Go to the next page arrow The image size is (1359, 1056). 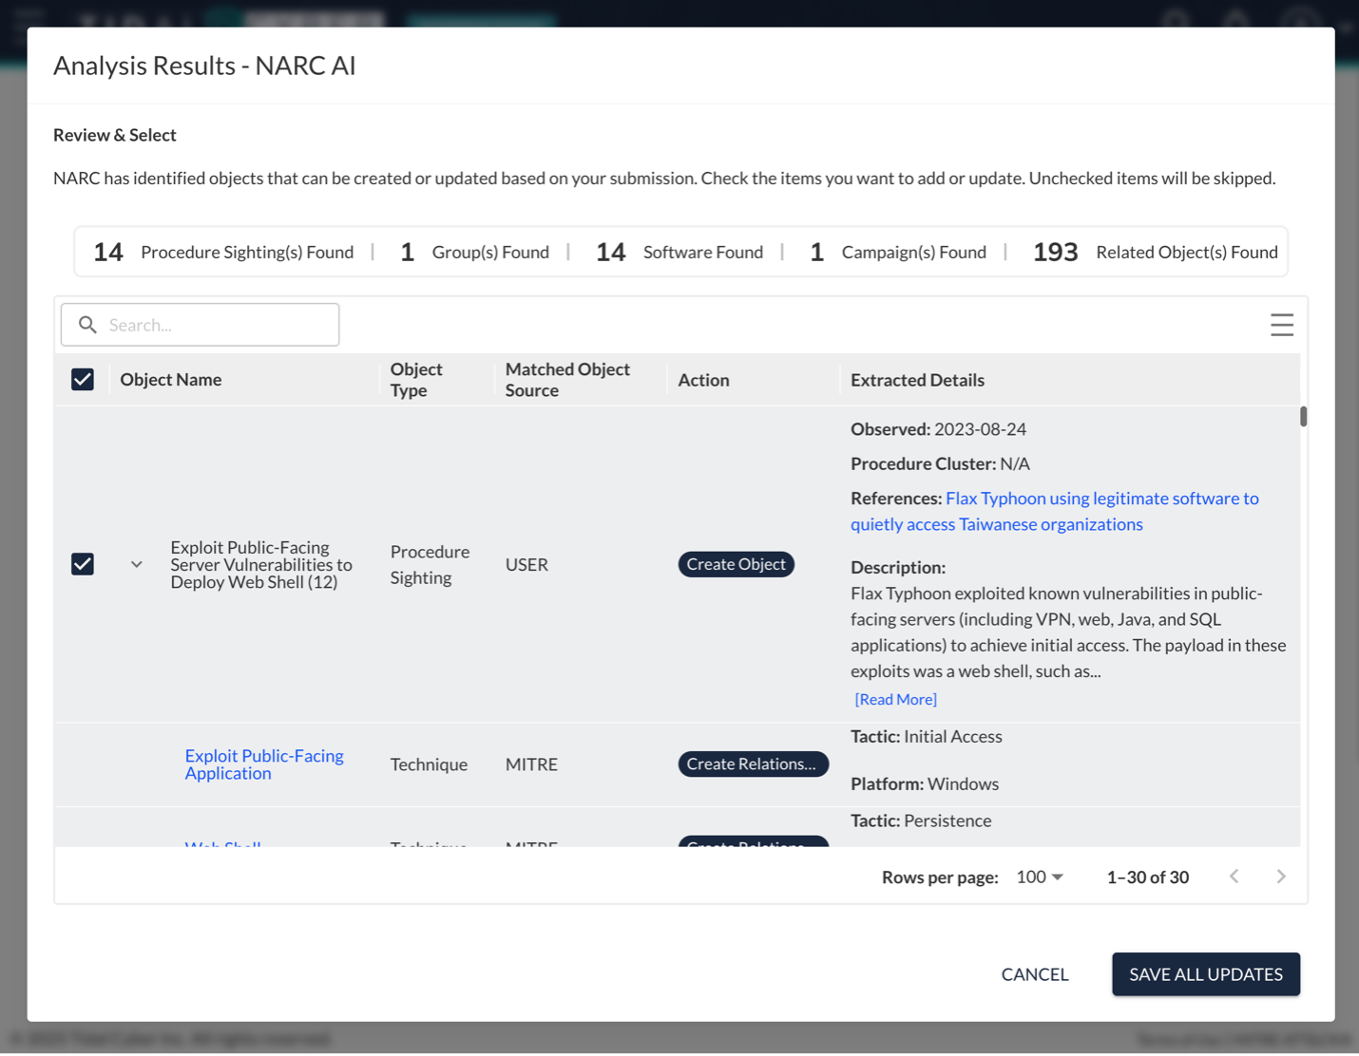(x=1280, y=877)
